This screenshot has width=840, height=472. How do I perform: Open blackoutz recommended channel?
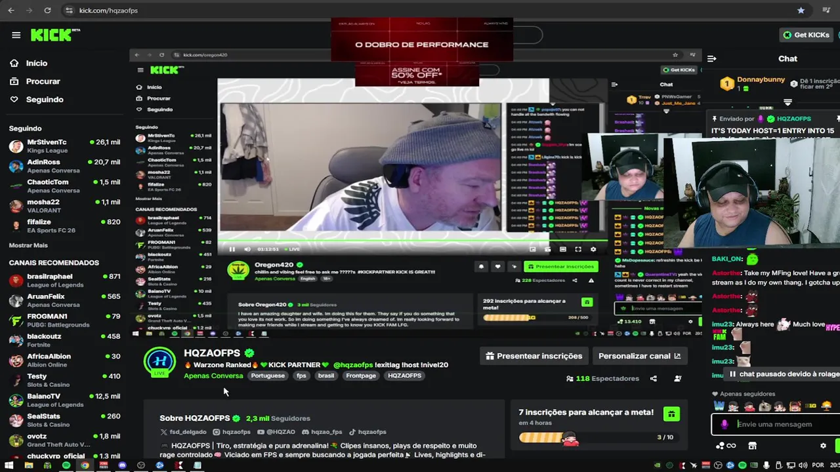(x=64, y=340)
